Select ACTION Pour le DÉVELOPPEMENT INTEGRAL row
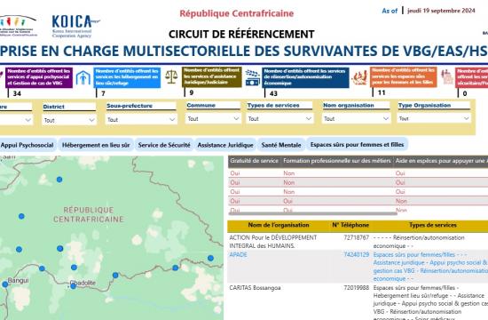The image size is (488, 320). [x=358, y=242]
